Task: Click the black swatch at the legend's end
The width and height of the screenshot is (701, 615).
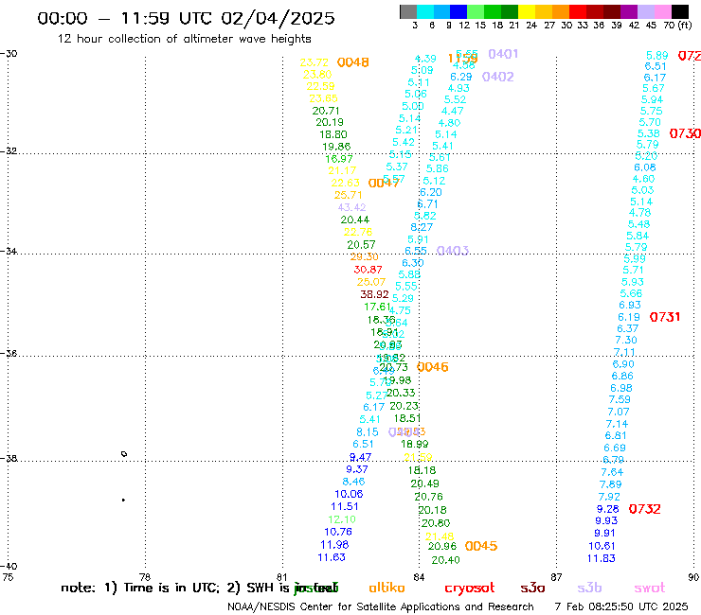Action: click(680, 11)
